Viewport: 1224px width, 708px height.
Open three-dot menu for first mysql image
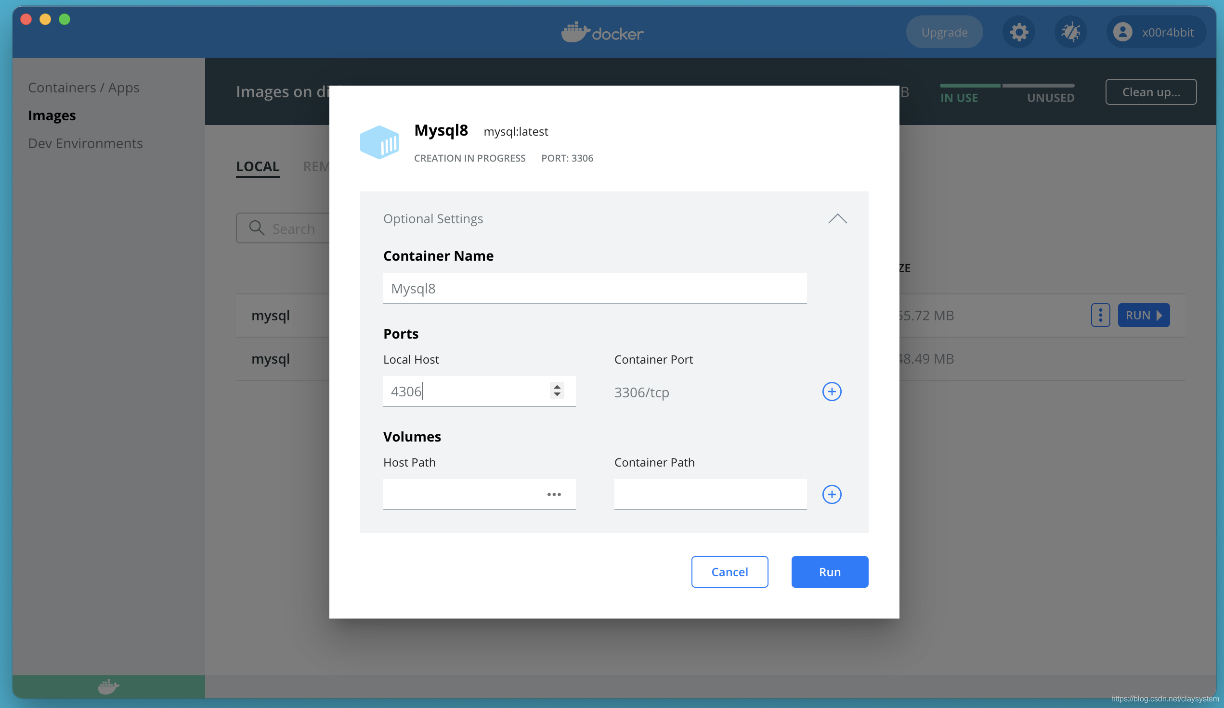(x=1100, y=316)
